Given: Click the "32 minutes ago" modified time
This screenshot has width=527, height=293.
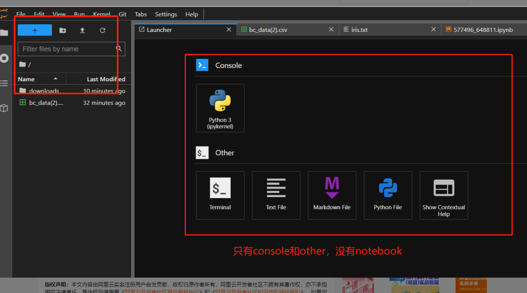Looking at the screenshot, I should 104,103.
